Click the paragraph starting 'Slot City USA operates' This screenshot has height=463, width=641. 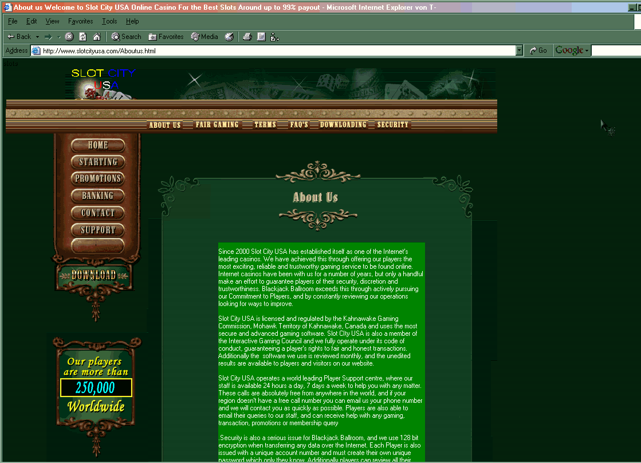click(321, 401)
